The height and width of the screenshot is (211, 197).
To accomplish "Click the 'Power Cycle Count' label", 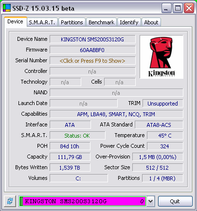I will point(122,146).
